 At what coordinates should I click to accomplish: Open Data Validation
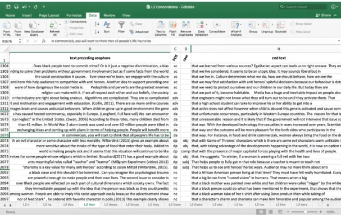click(201, 29)
